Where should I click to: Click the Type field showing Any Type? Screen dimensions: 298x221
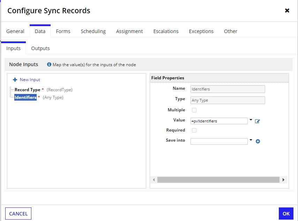click(x=228, y=100)
